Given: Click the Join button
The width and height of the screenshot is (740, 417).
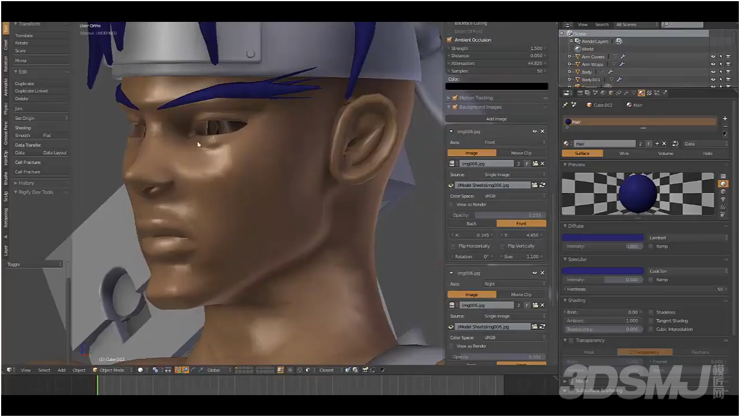Looking at the screenshot, I should (41, 108).
